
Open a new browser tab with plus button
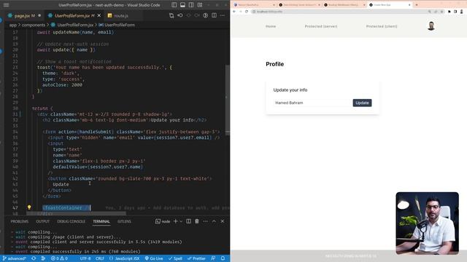pyautogui.click(x=417, y=5)
